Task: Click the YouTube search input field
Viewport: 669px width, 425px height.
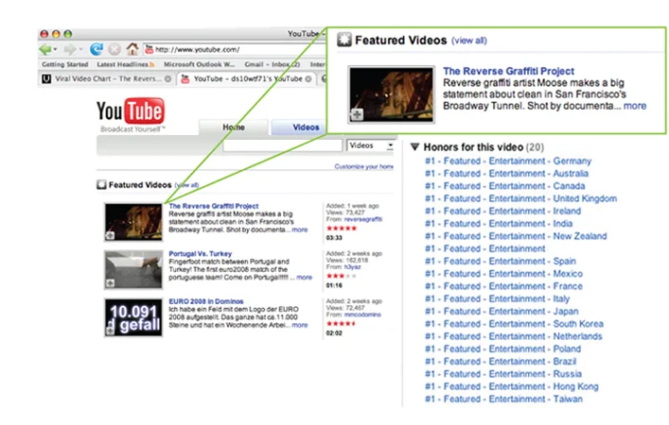Action: click(282, 145)
